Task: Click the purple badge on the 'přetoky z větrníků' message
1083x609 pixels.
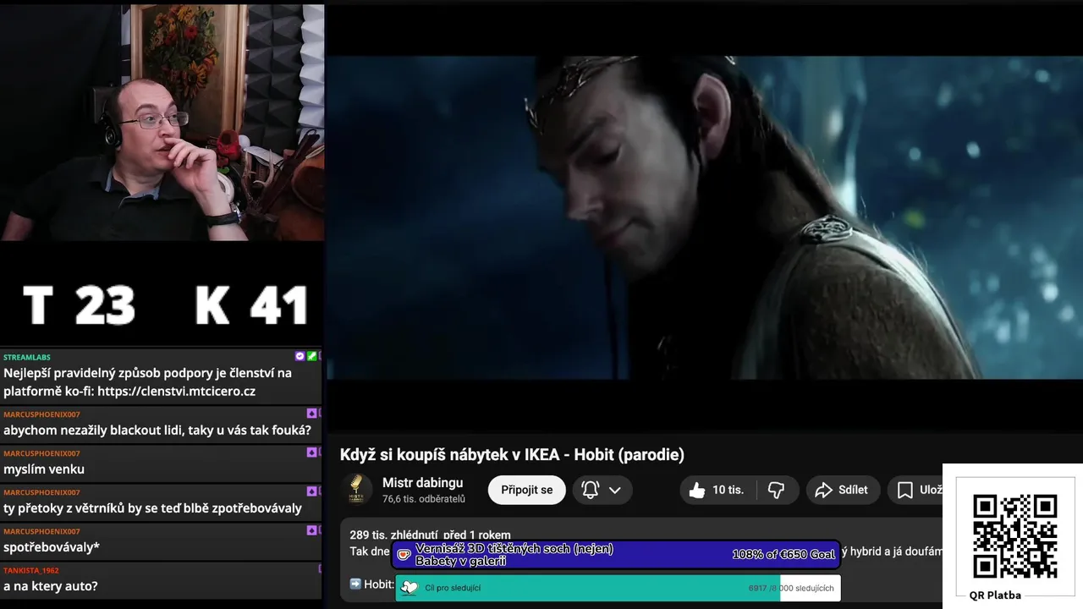Action: pyautogui.click(x=311, y=491)
